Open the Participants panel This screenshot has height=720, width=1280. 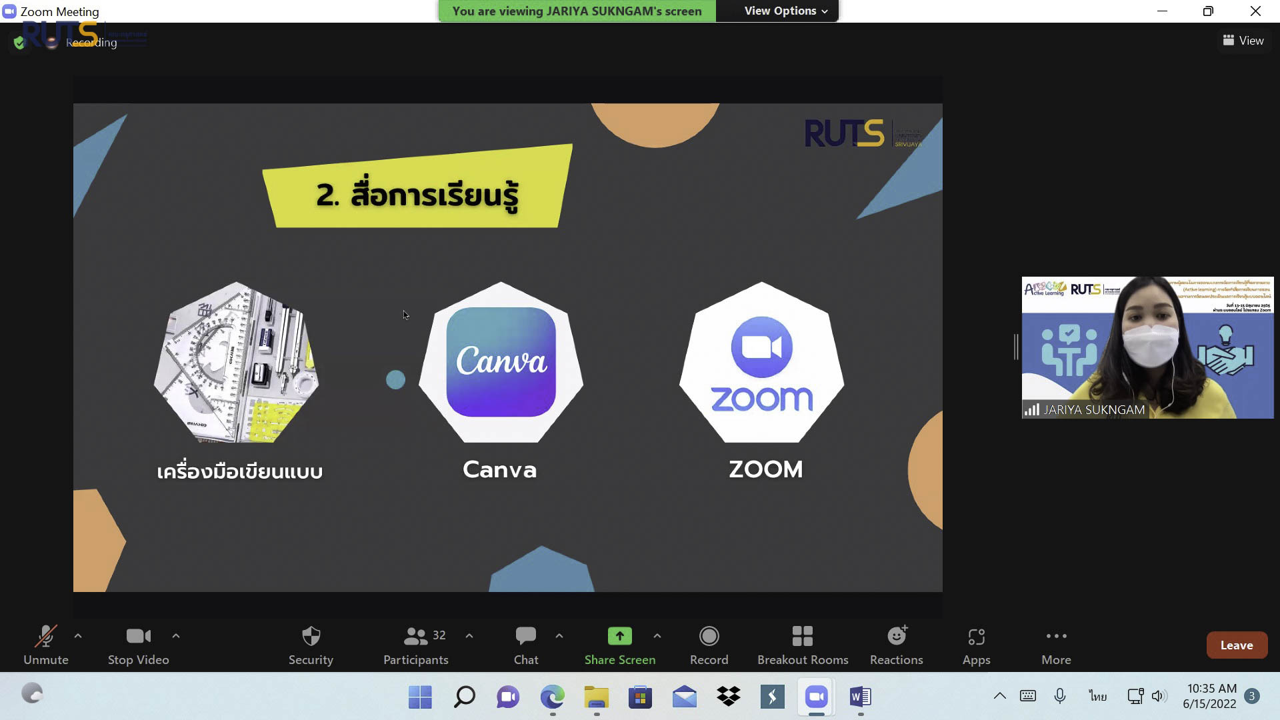pos(416,645)
